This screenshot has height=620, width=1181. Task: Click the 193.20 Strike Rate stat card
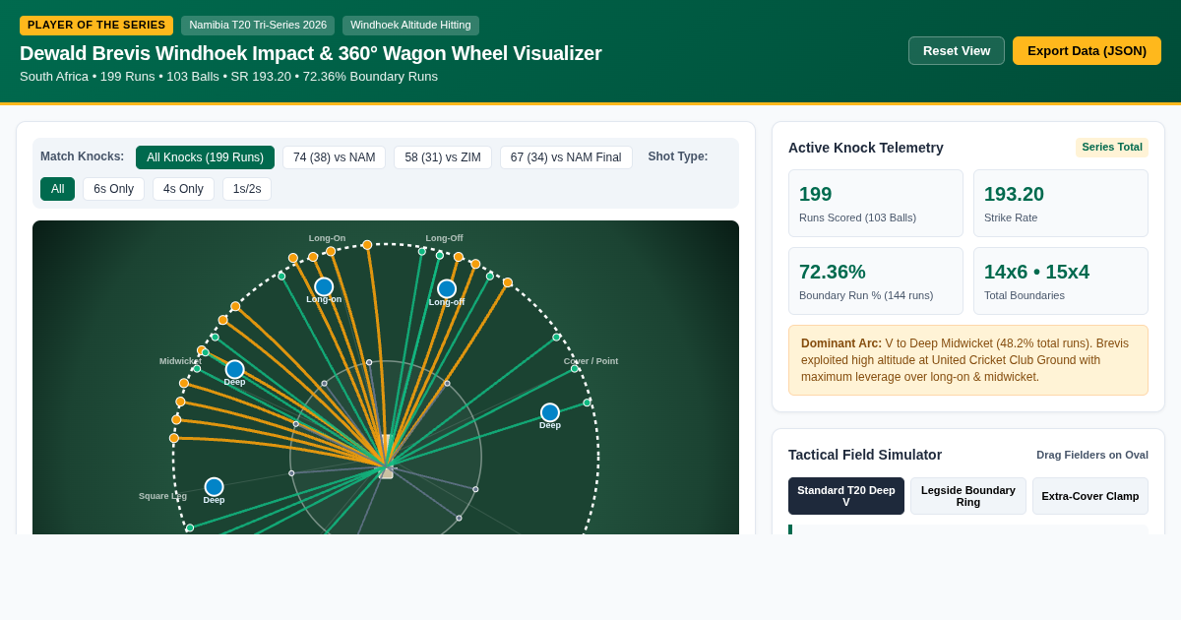1061,203
